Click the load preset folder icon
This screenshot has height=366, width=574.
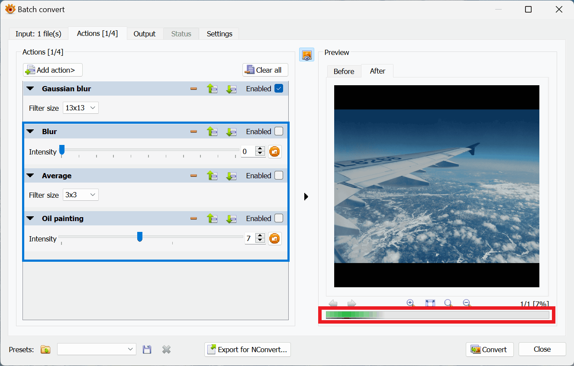click(45, 350)
